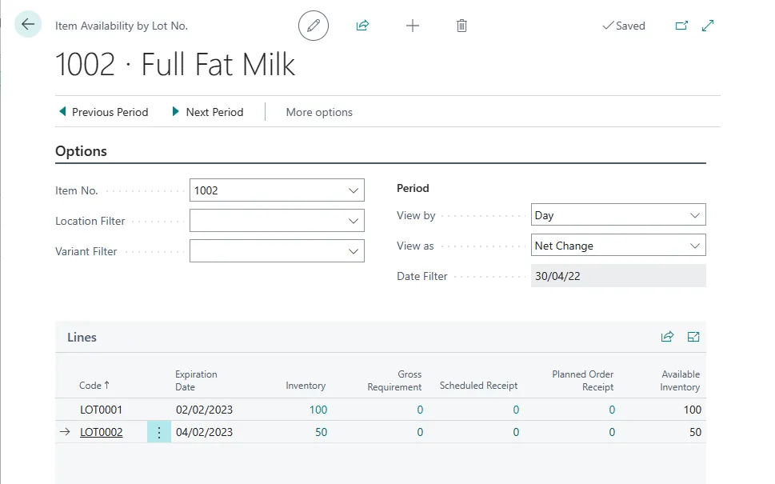
Task: Collapse the Options section heading
Action: coord(81,151)
